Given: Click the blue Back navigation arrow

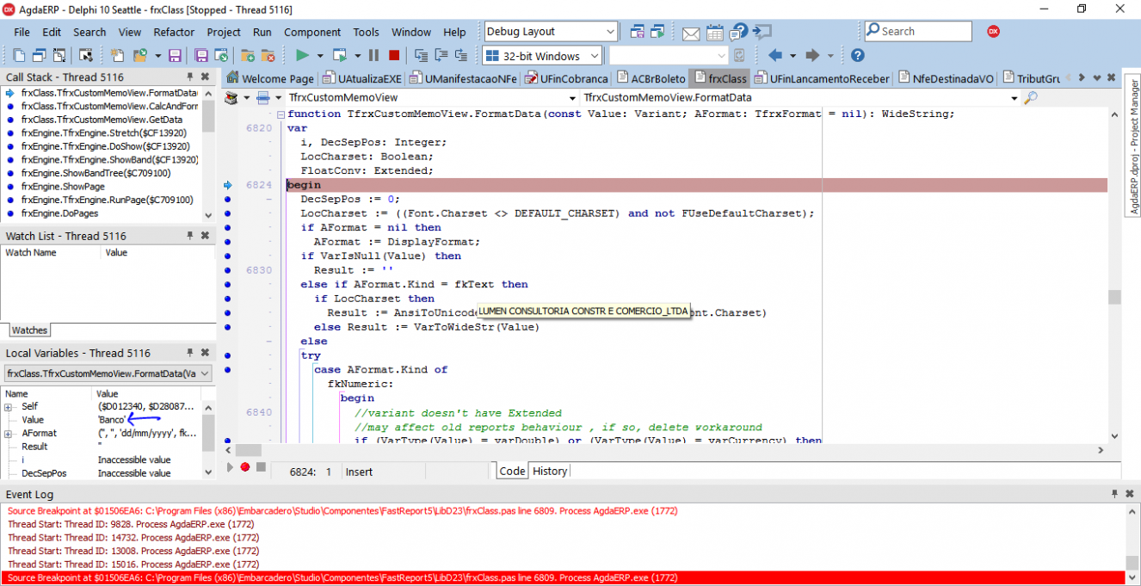Looking at the screenshot, I should pyautogui.click(x=775, y=55).
